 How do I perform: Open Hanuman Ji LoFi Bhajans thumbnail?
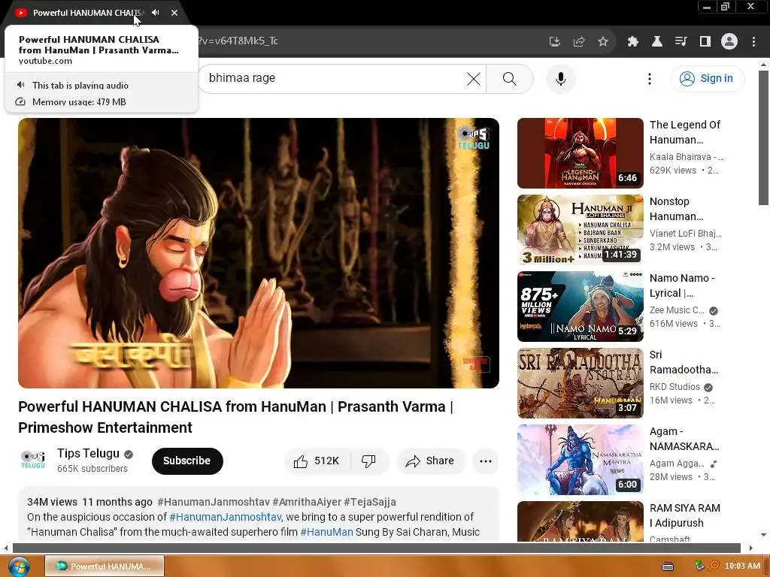(580, 230)
